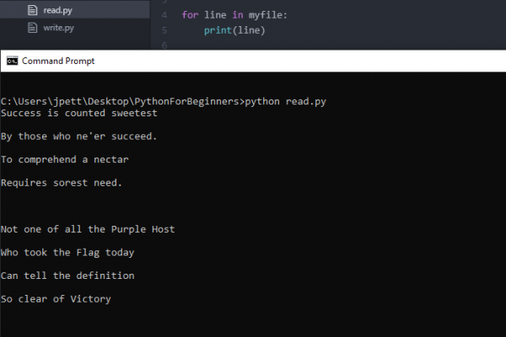Click the write.py file icon in sidebar
The image size is (506, 337).
(32, 28)
